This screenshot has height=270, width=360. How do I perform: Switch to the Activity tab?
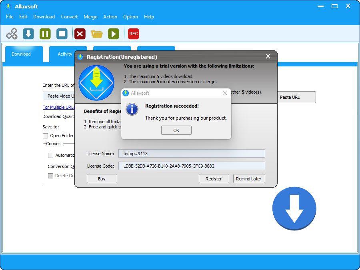point(64,54)
